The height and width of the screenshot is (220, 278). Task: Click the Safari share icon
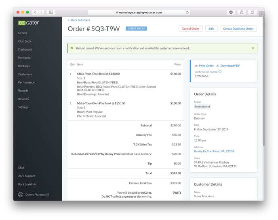coord(242,12)
